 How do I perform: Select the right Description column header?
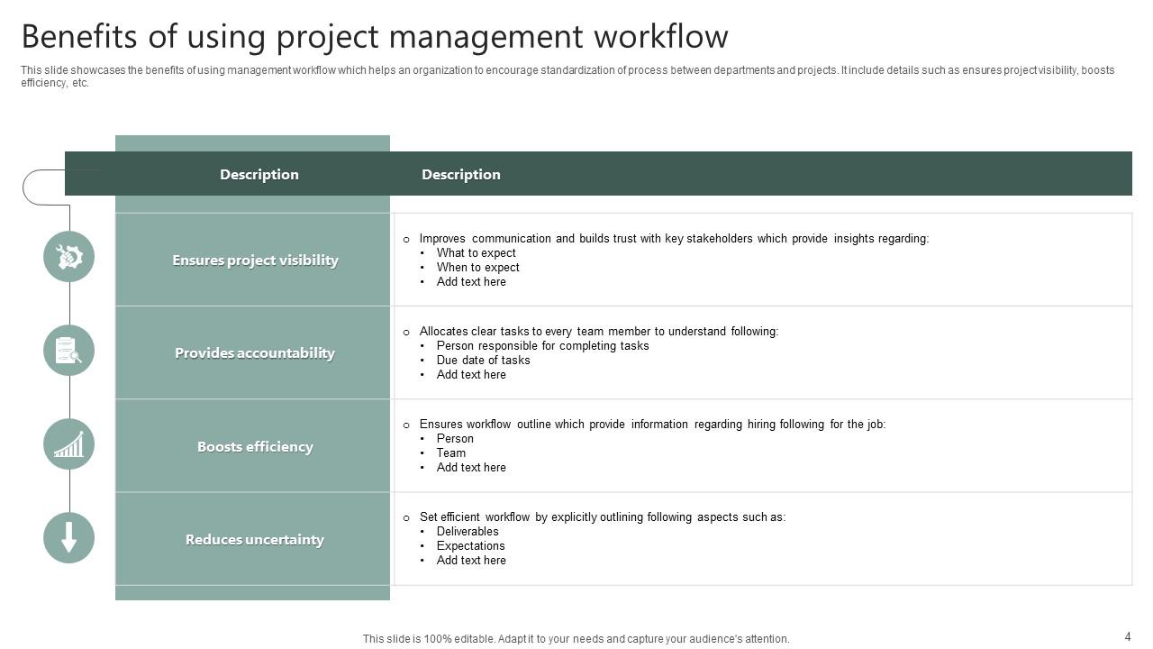coord(460,175)
